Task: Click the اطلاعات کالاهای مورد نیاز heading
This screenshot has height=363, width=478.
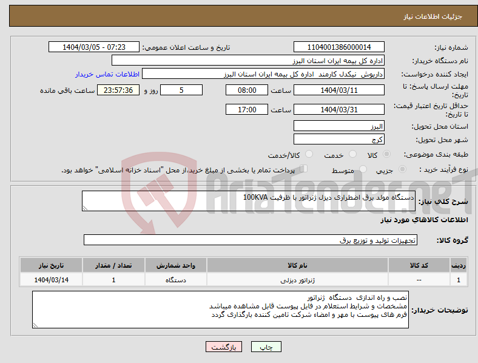Action: [425, 220]
